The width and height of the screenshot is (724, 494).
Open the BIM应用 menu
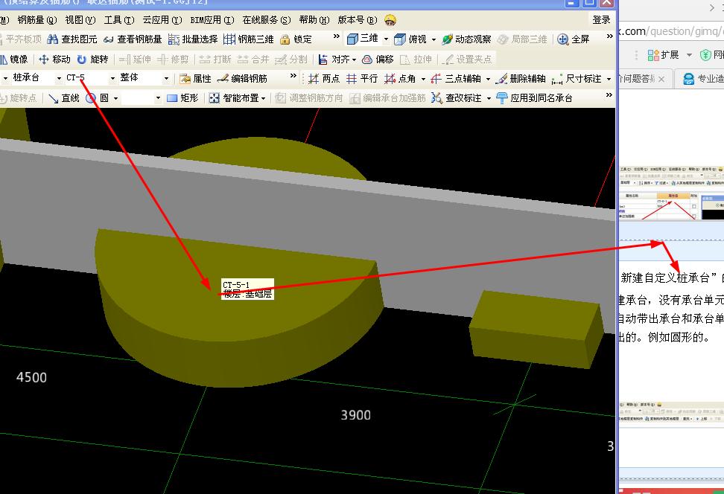(212, 20)
